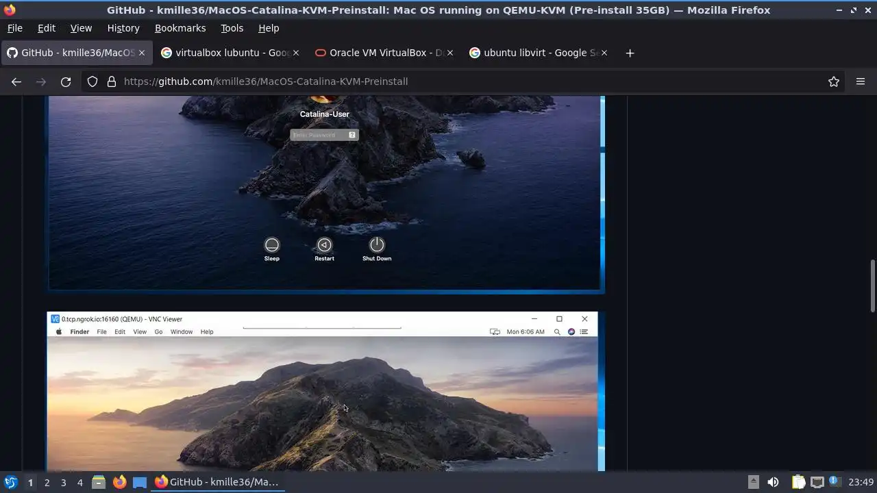Click Mon 6:06 AM clock text

tap(526, 332)
